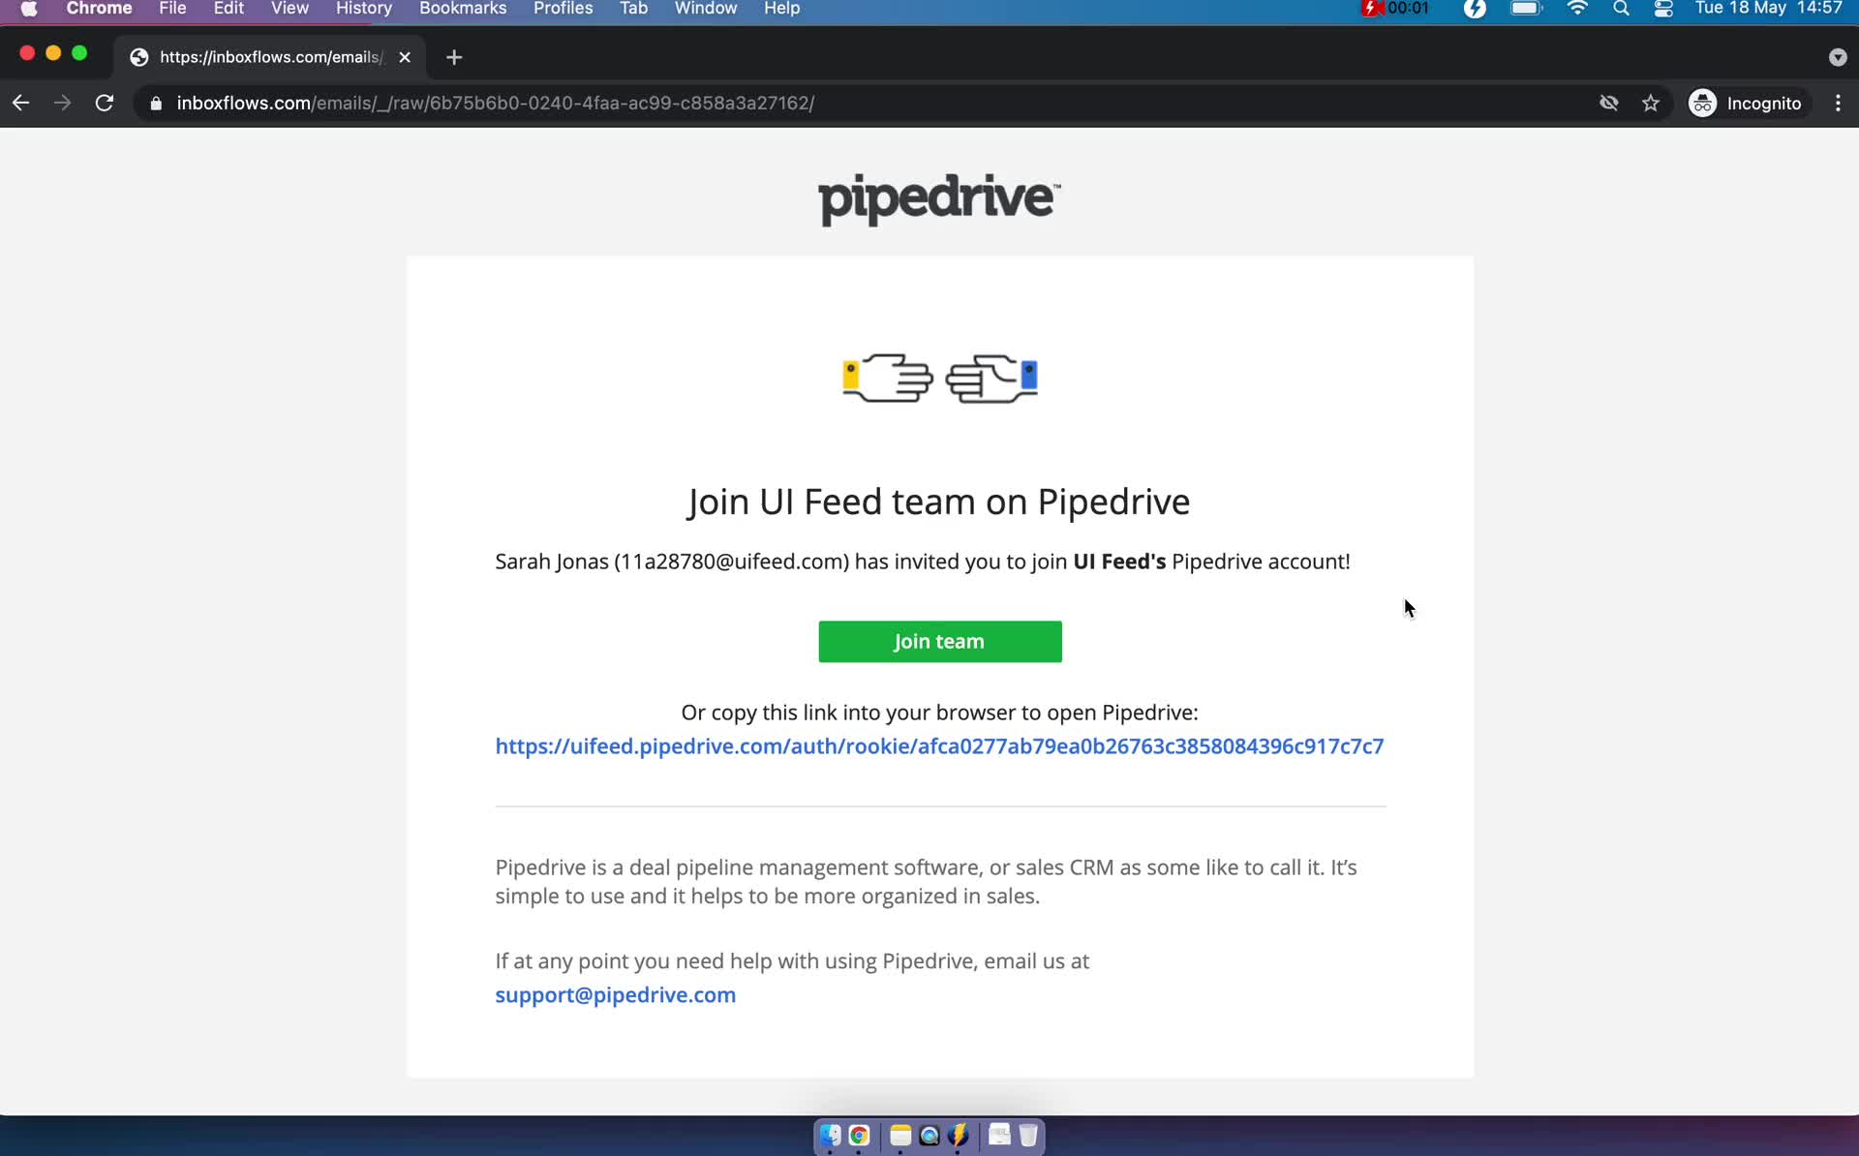Screen dimensions: 1859x1156
Task: Reload the inboxflows page
Action: 105,103
